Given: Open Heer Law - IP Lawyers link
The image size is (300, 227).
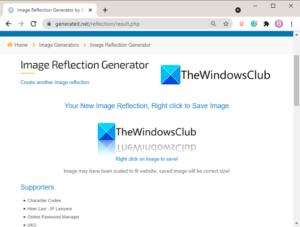Looking at the screenshot, I should click(50, 209).
